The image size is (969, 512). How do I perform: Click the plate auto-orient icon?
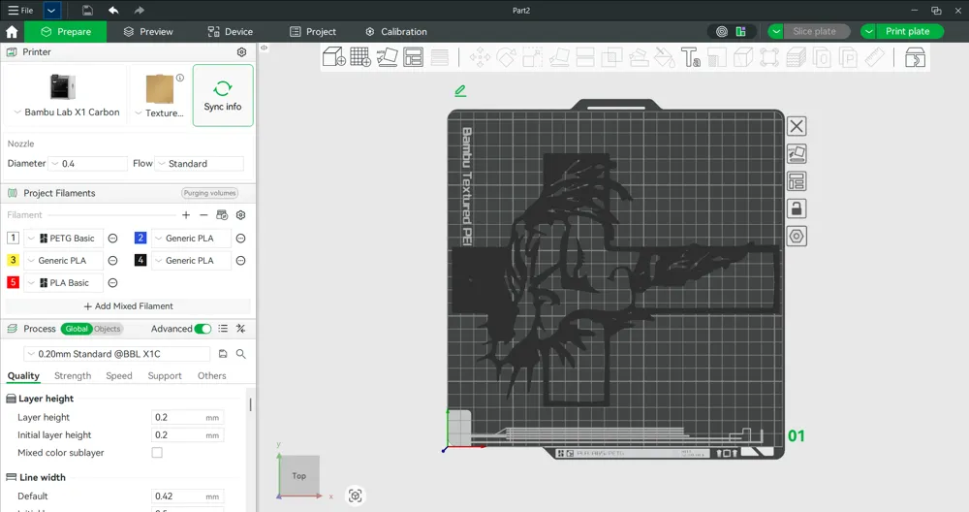point(797,153)
